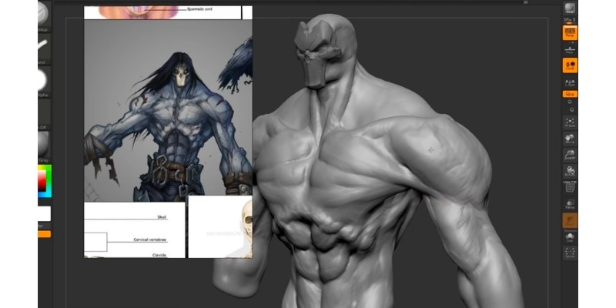Toggle the Persp perspective button
The width and height of the screenshot is (616, 308).
570,32
